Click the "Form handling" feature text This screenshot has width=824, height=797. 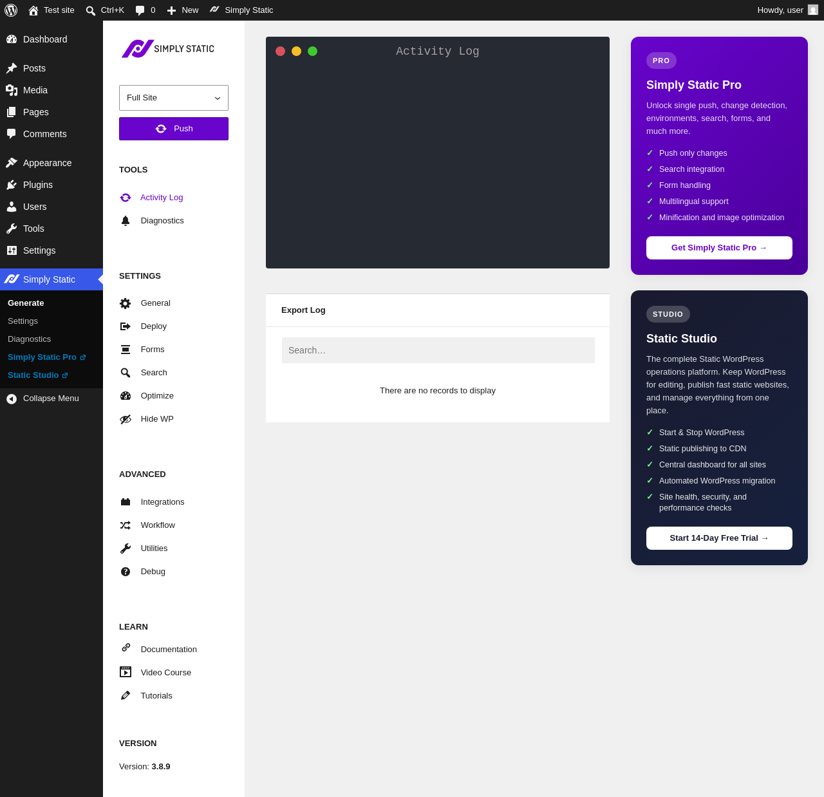coord(685,185)
